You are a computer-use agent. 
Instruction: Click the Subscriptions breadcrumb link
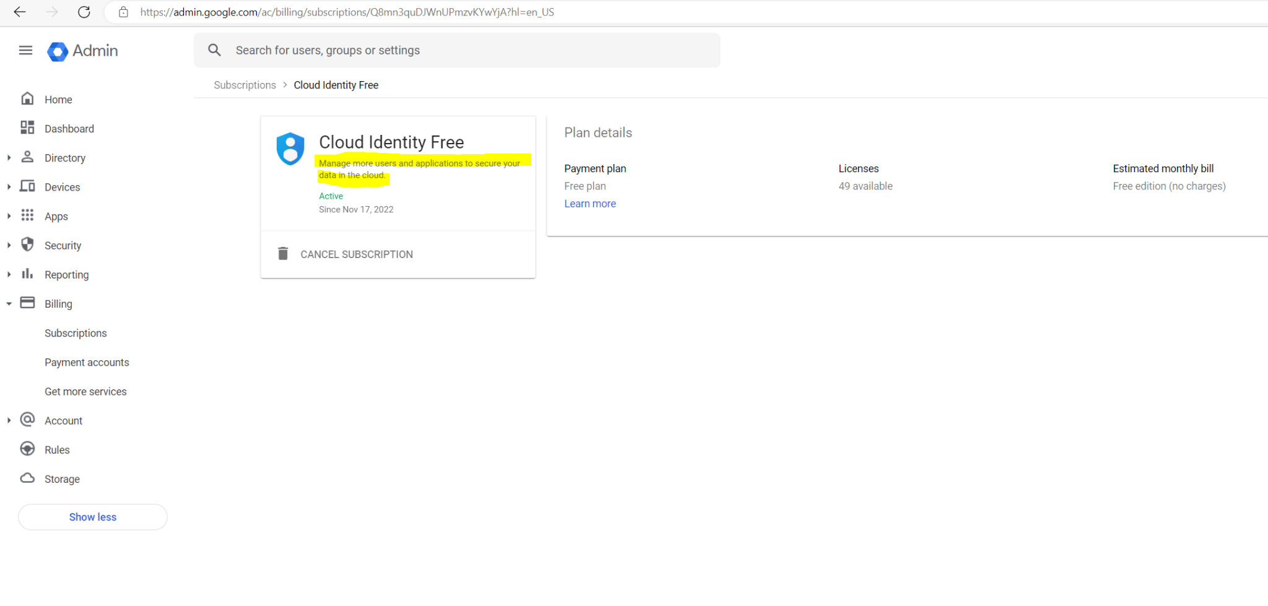tap(245, 85)
